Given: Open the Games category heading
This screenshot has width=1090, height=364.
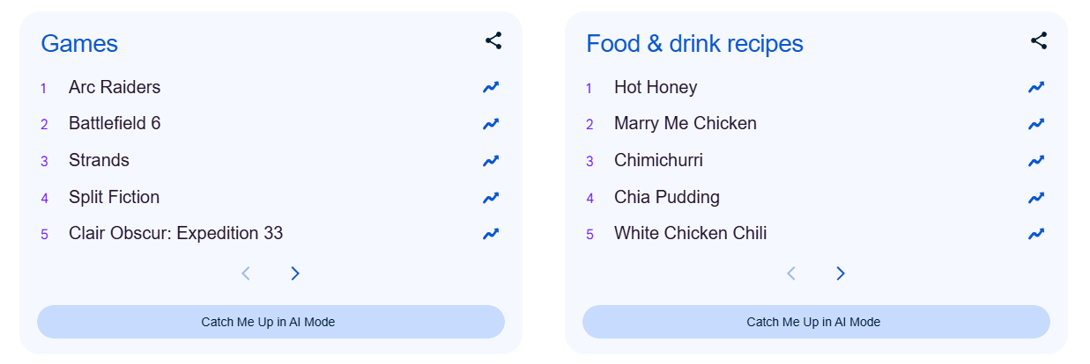Looking at the screenshot, I should [79, 43].
